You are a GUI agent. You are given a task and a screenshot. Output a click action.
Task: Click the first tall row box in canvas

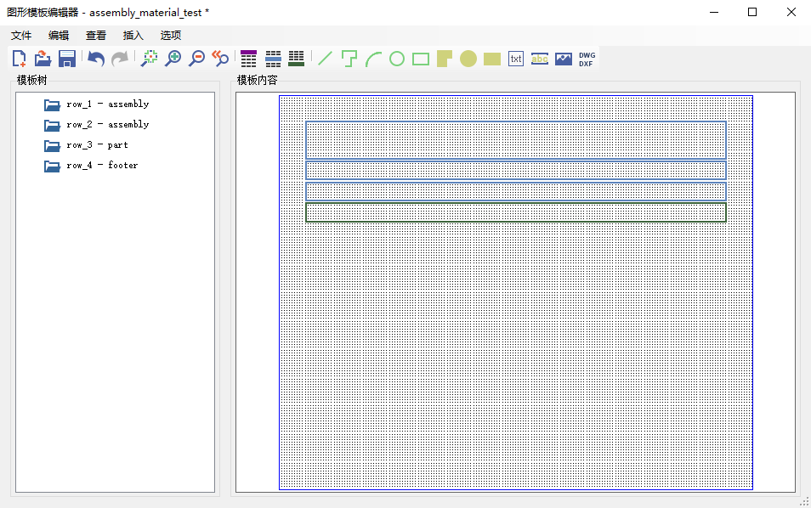click(516, 140)
